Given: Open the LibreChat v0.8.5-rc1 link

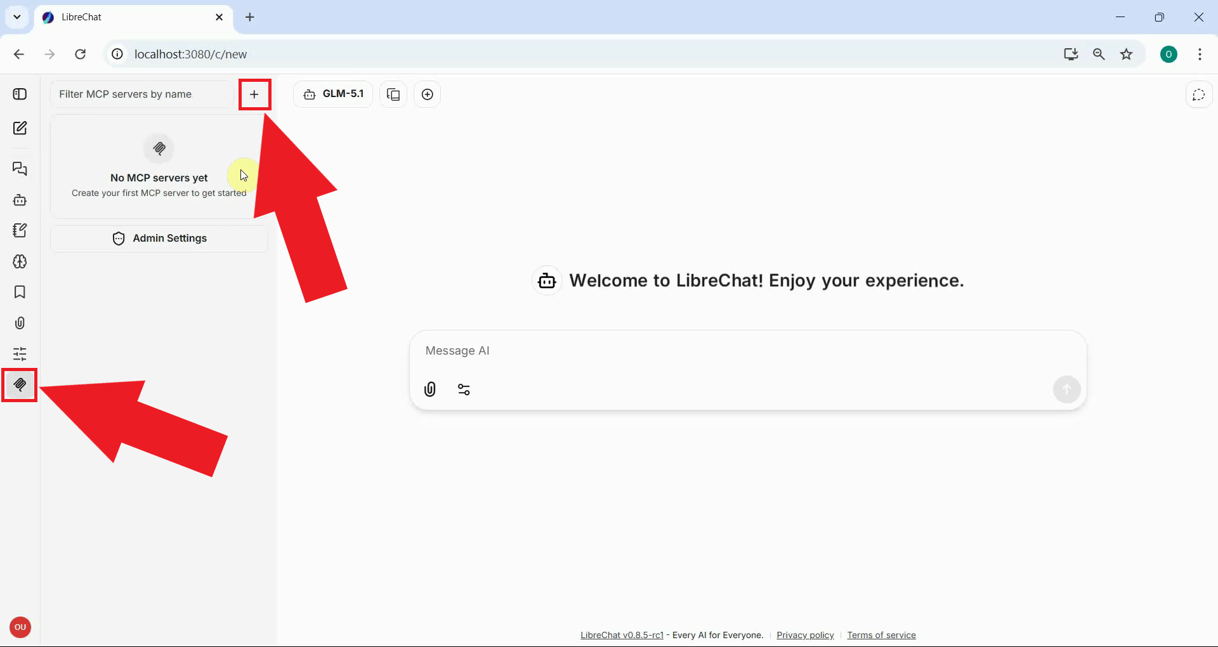Looking at the screenshot, I should [622, 635].
